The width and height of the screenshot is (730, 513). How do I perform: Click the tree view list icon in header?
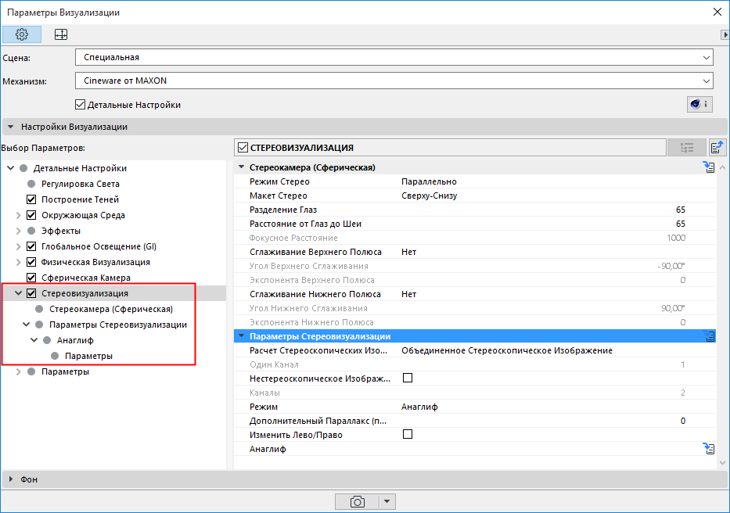(x=687, y=148)
